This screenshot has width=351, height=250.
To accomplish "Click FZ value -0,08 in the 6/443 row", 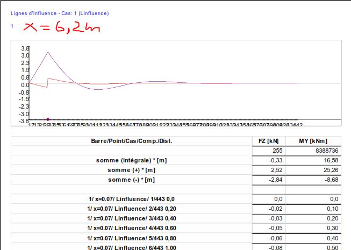I will coord(268,247).
